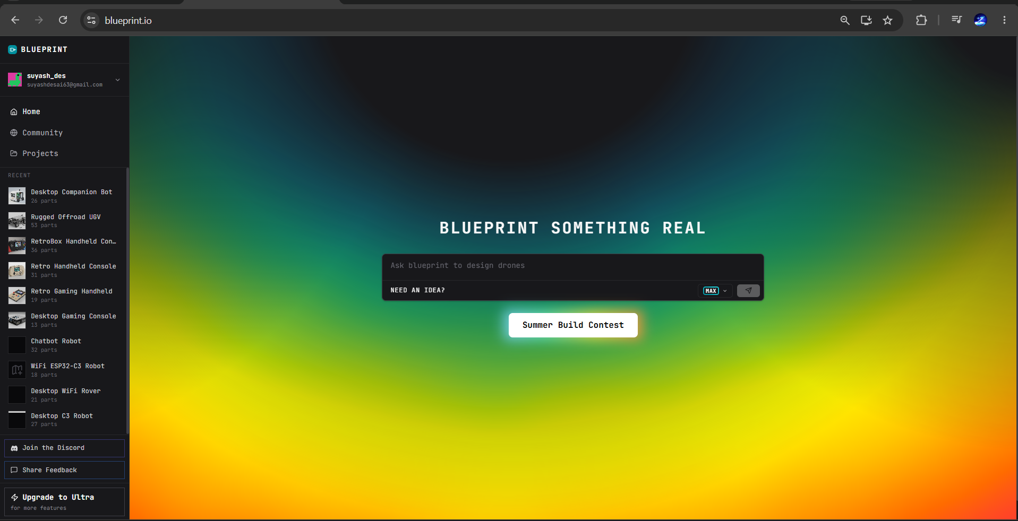Image resolution: width=1018 pixels, height=521 pixels.
Task: Open the media control icon in toolbar
Action: click(x=956, y=20)
